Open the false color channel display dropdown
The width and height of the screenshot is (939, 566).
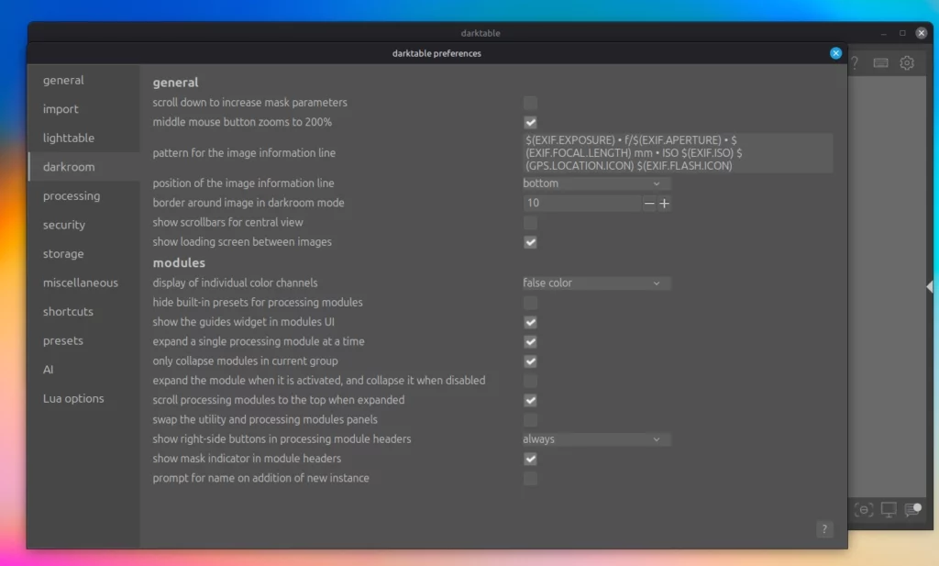coord(596,283)
